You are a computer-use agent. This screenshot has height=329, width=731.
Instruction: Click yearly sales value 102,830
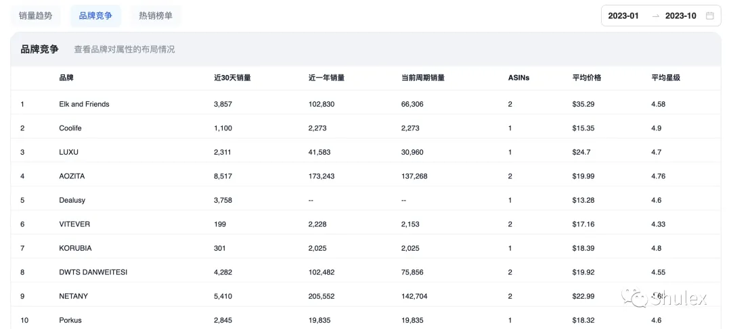322,104
